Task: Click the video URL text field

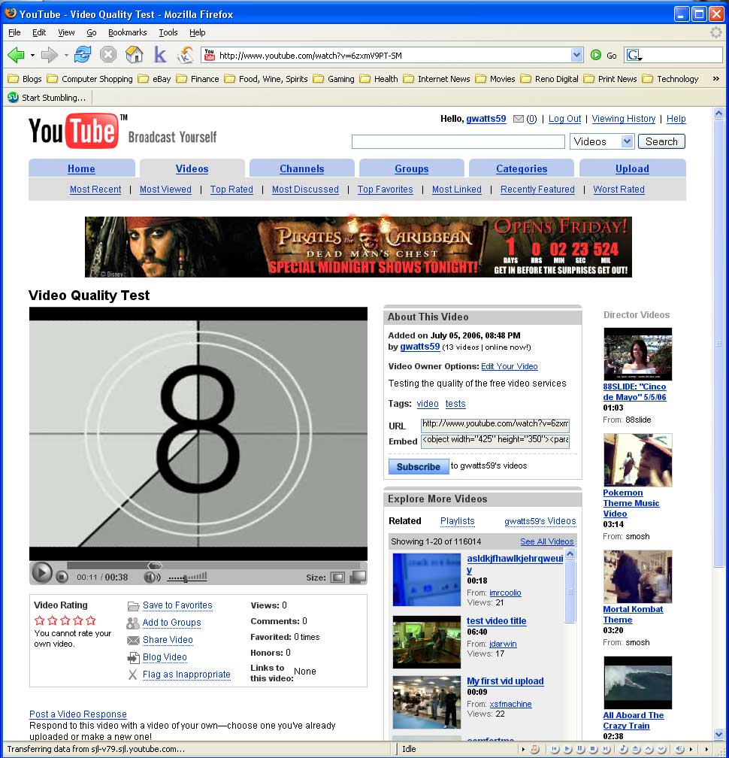Action: (495, 424)
